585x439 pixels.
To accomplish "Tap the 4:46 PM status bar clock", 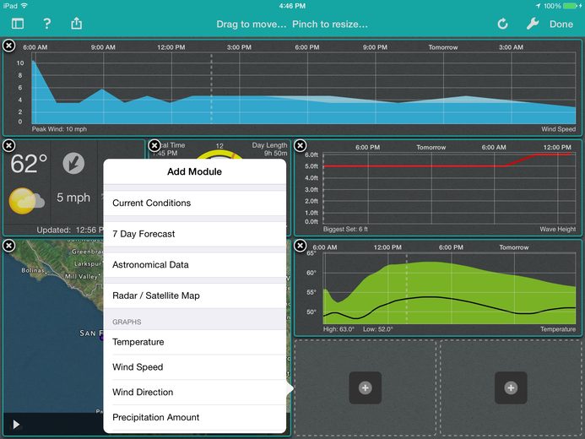I will tap(292, 6).
